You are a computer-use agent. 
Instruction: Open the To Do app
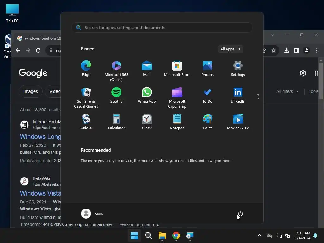(x=208, y=95)
